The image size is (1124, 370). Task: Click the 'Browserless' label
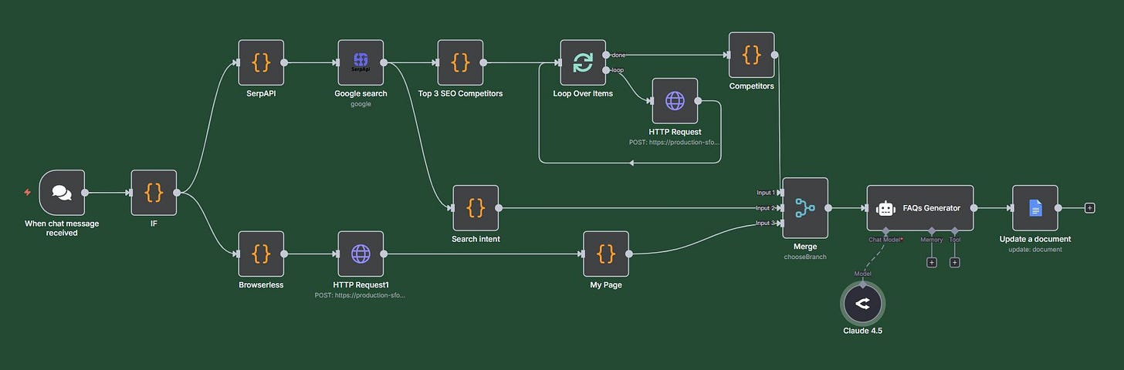[x=262, y=285]
